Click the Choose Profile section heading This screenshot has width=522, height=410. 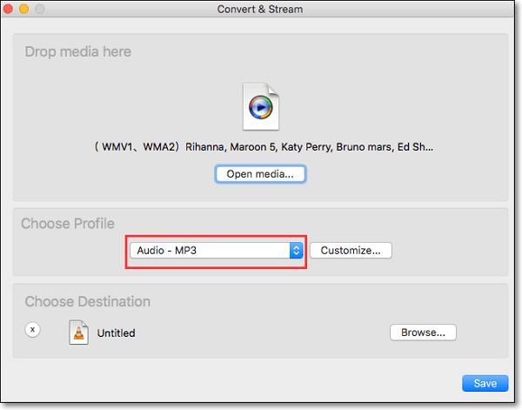68,224
